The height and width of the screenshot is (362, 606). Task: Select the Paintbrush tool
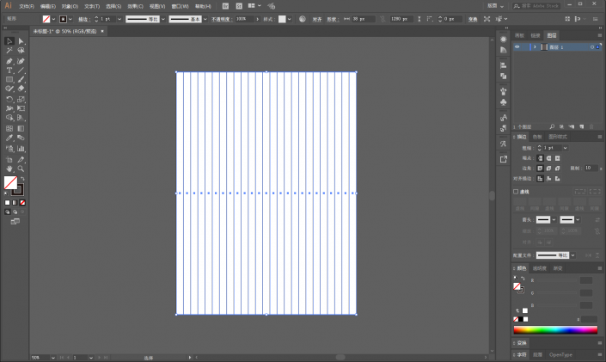tap(21, 80)
